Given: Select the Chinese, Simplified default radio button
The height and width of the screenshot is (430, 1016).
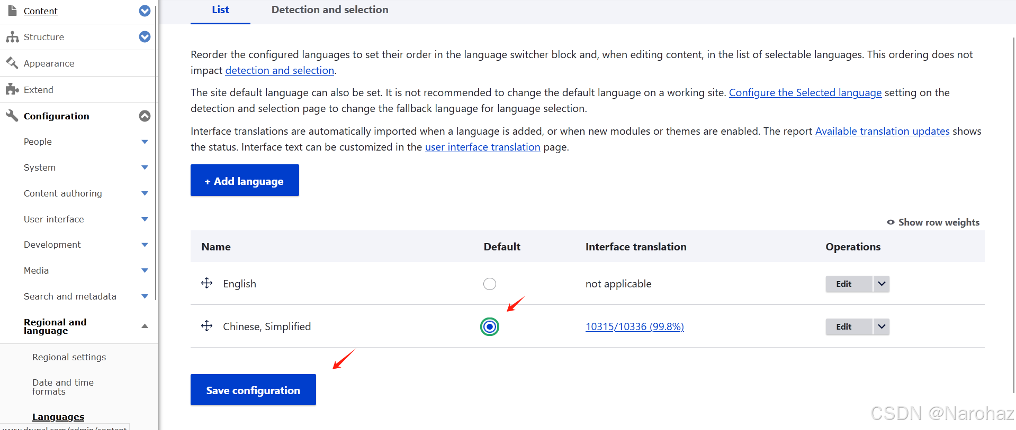Looking at the screenshot, I should [489, 326].
